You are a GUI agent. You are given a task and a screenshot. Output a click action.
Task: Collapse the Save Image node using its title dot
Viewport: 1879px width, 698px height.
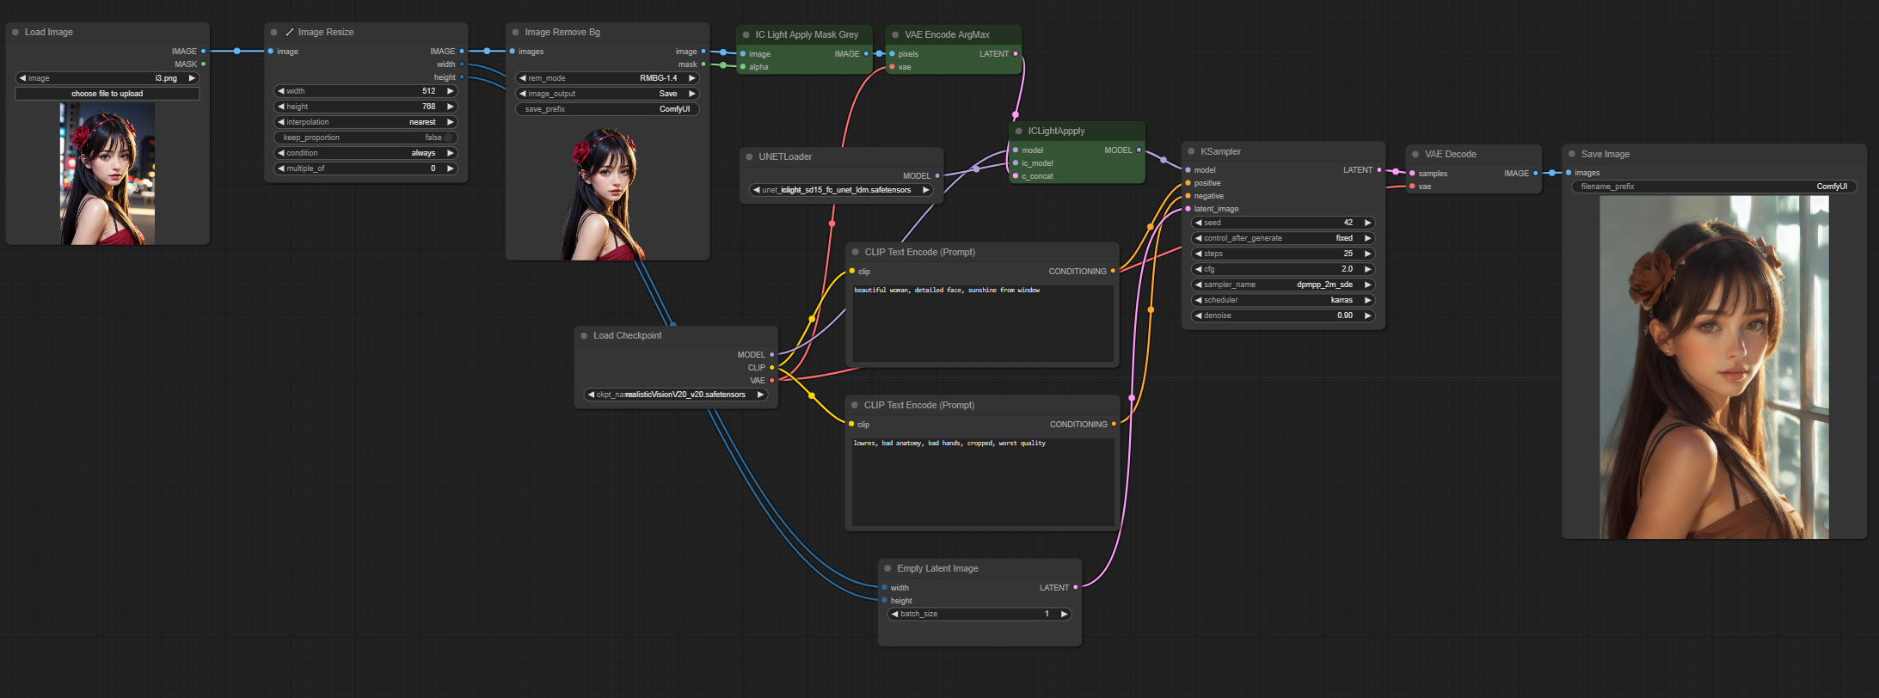click(1571, 155)
